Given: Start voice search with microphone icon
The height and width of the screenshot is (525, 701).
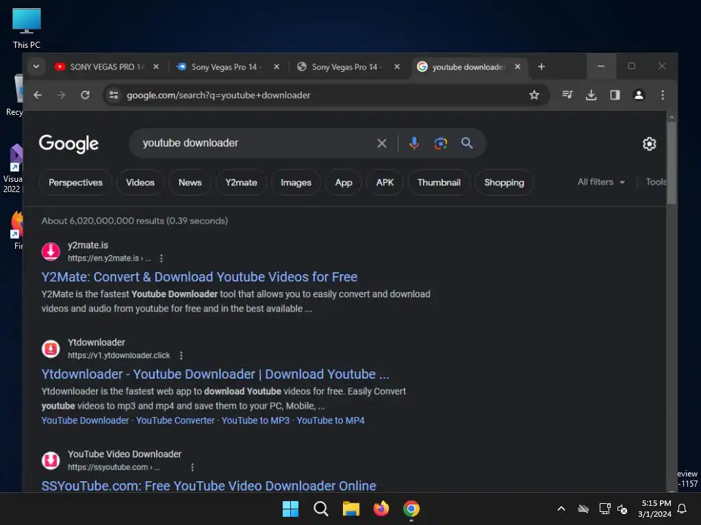Looking at the screenshot, I should (414, 144).
